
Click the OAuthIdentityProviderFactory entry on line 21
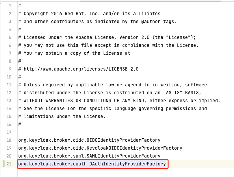(x=92, y=164)
